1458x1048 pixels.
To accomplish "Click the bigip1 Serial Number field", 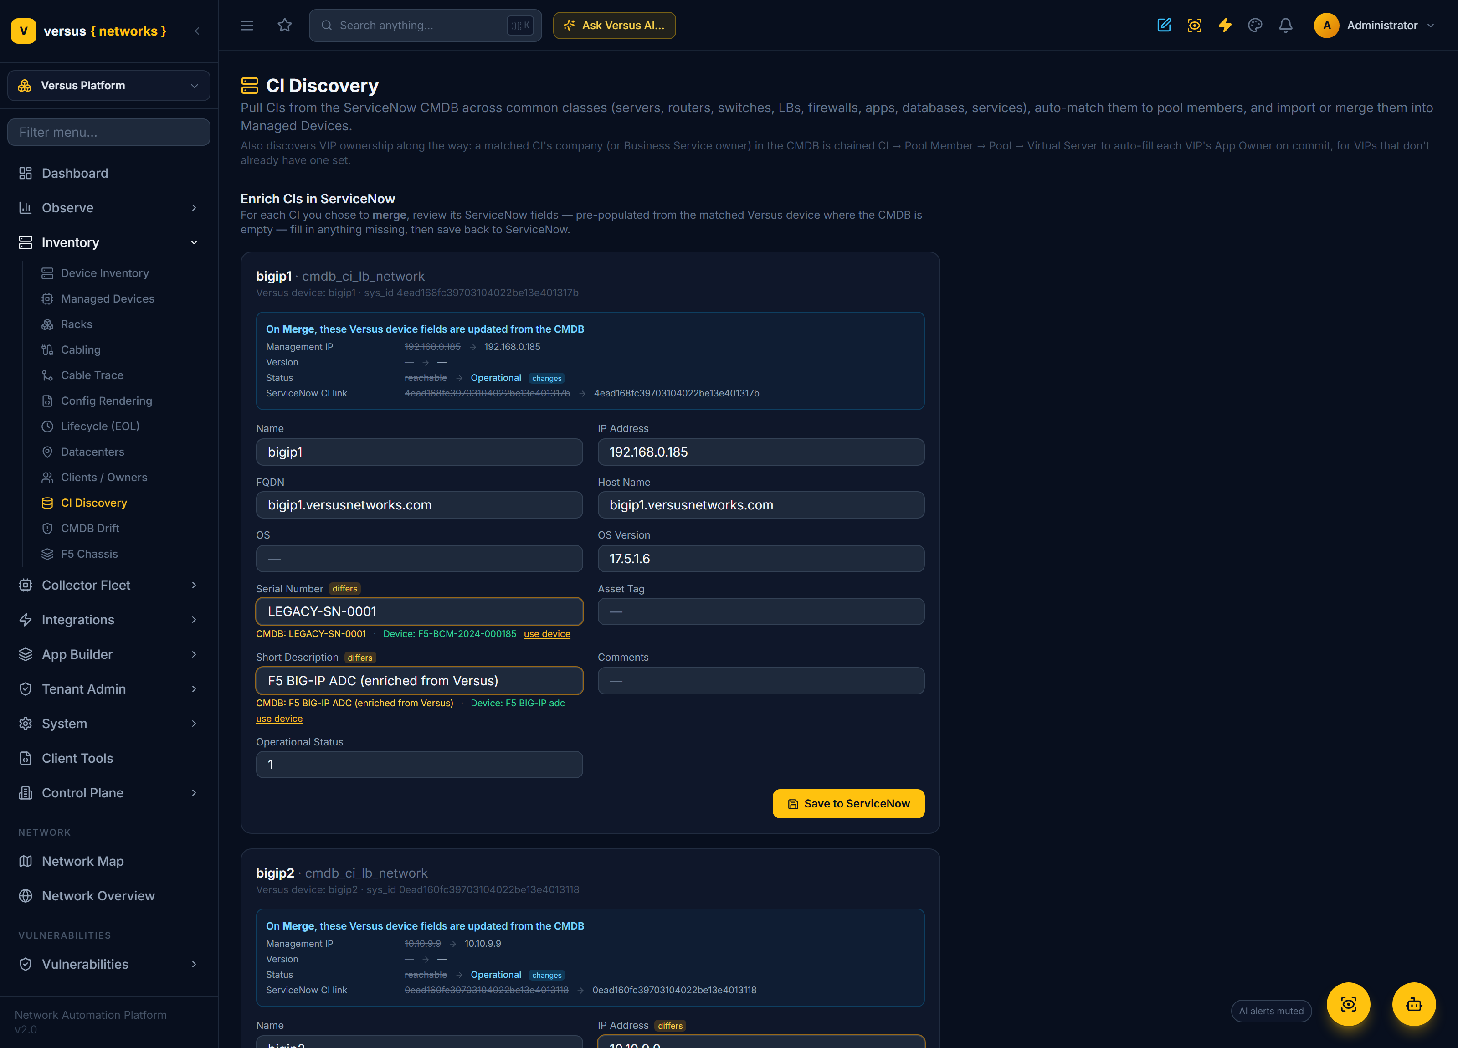I will (x=419, y=611).
